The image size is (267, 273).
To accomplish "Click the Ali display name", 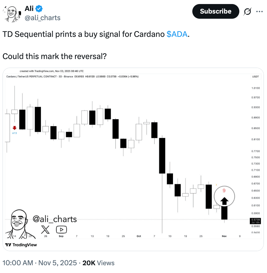I will pyautogui.click(x=29, y=8).
